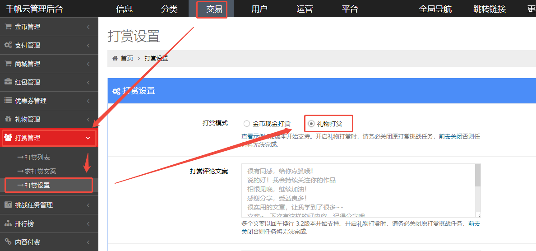536x251 pixels.
Task: Click the link icon beside 内容付费
Action: pyautogui.click(x=8, y=242)
